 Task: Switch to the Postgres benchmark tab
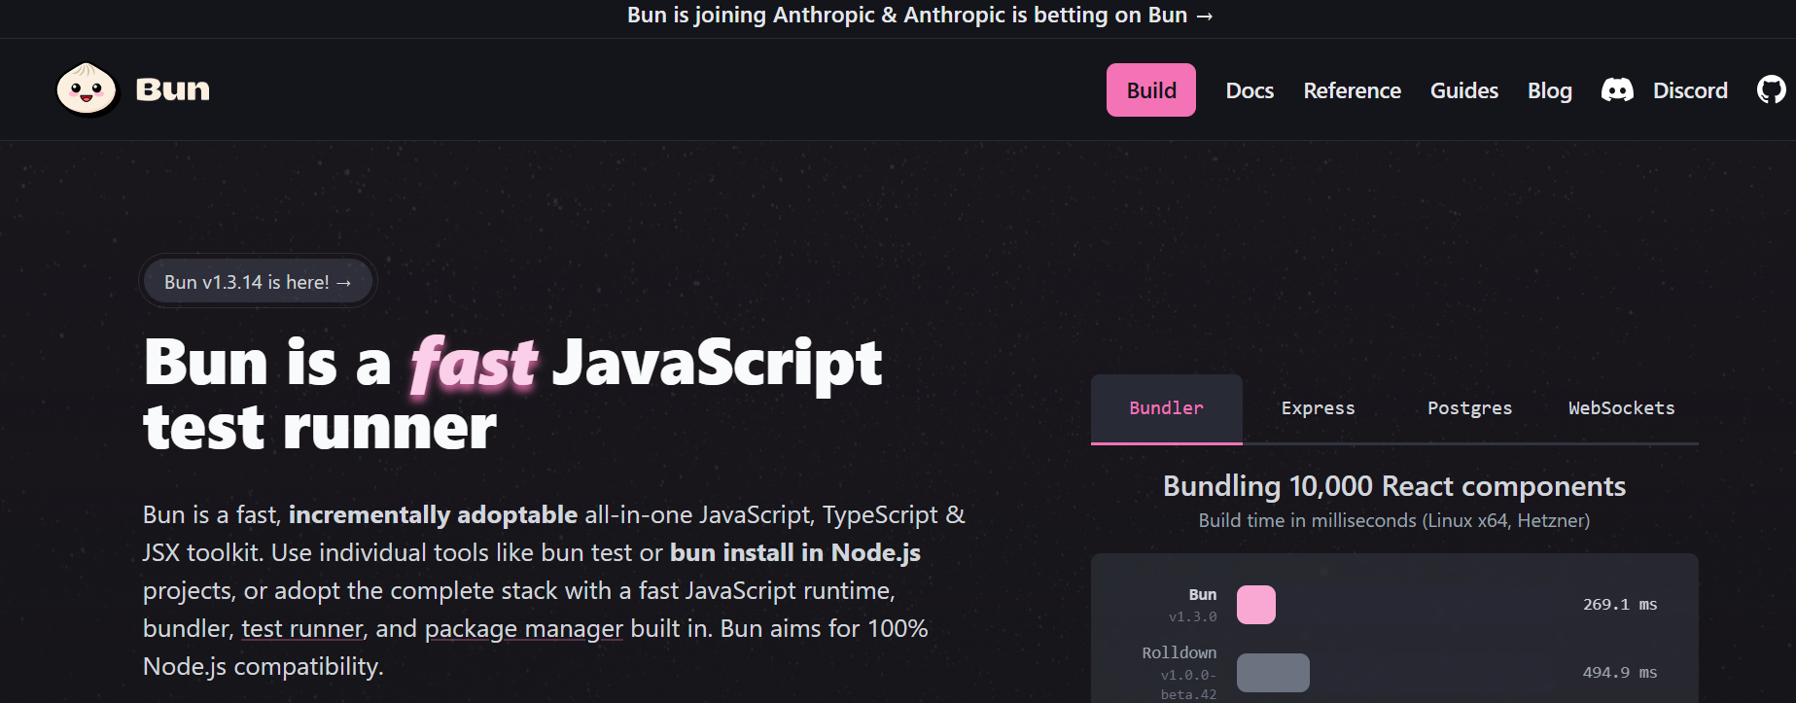click(1469, 408)
